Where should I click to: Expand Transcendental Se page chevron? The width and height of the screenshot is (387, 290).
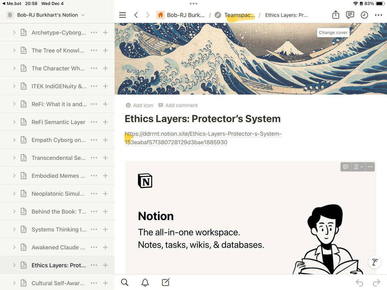[14, 158]
